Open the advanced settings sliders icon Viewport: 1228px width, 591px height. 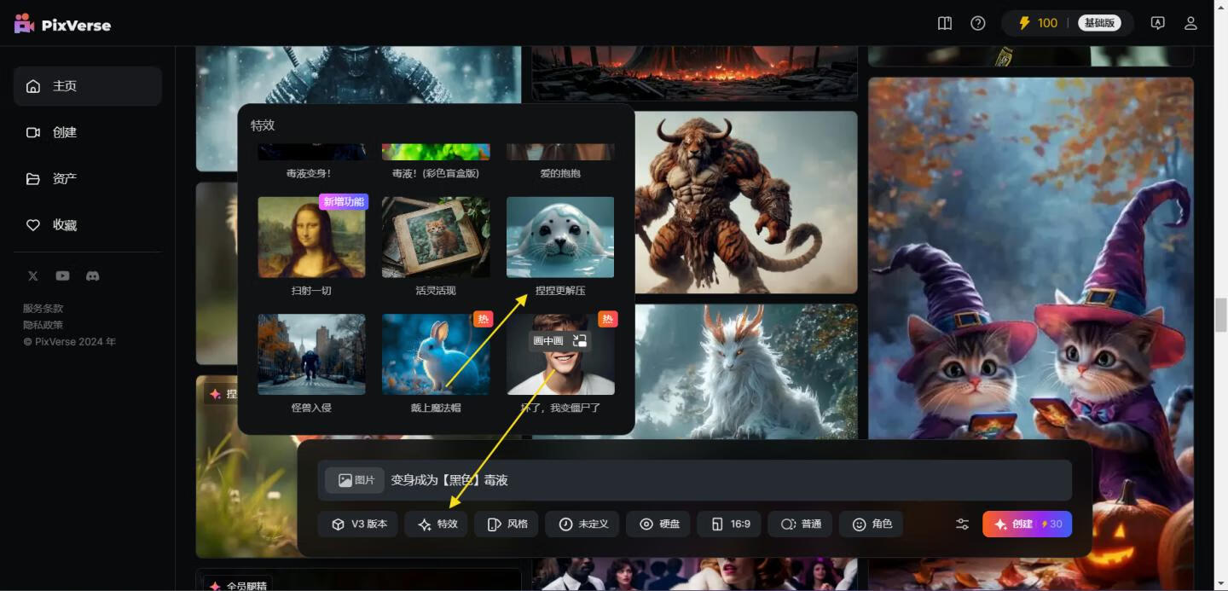click(x=963, y=524)
